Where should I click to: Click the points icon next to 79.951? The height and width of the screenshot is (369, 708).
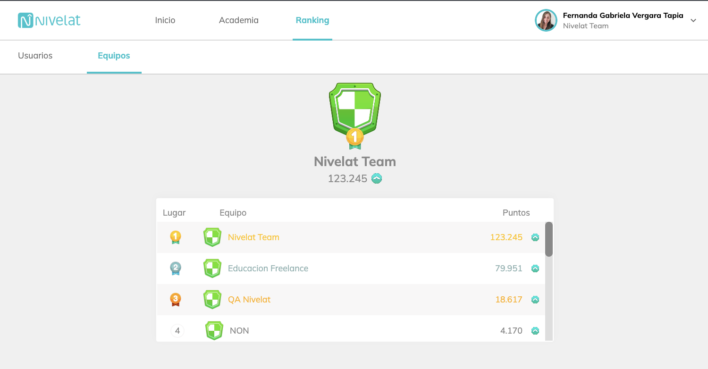(x=535, y=268)
